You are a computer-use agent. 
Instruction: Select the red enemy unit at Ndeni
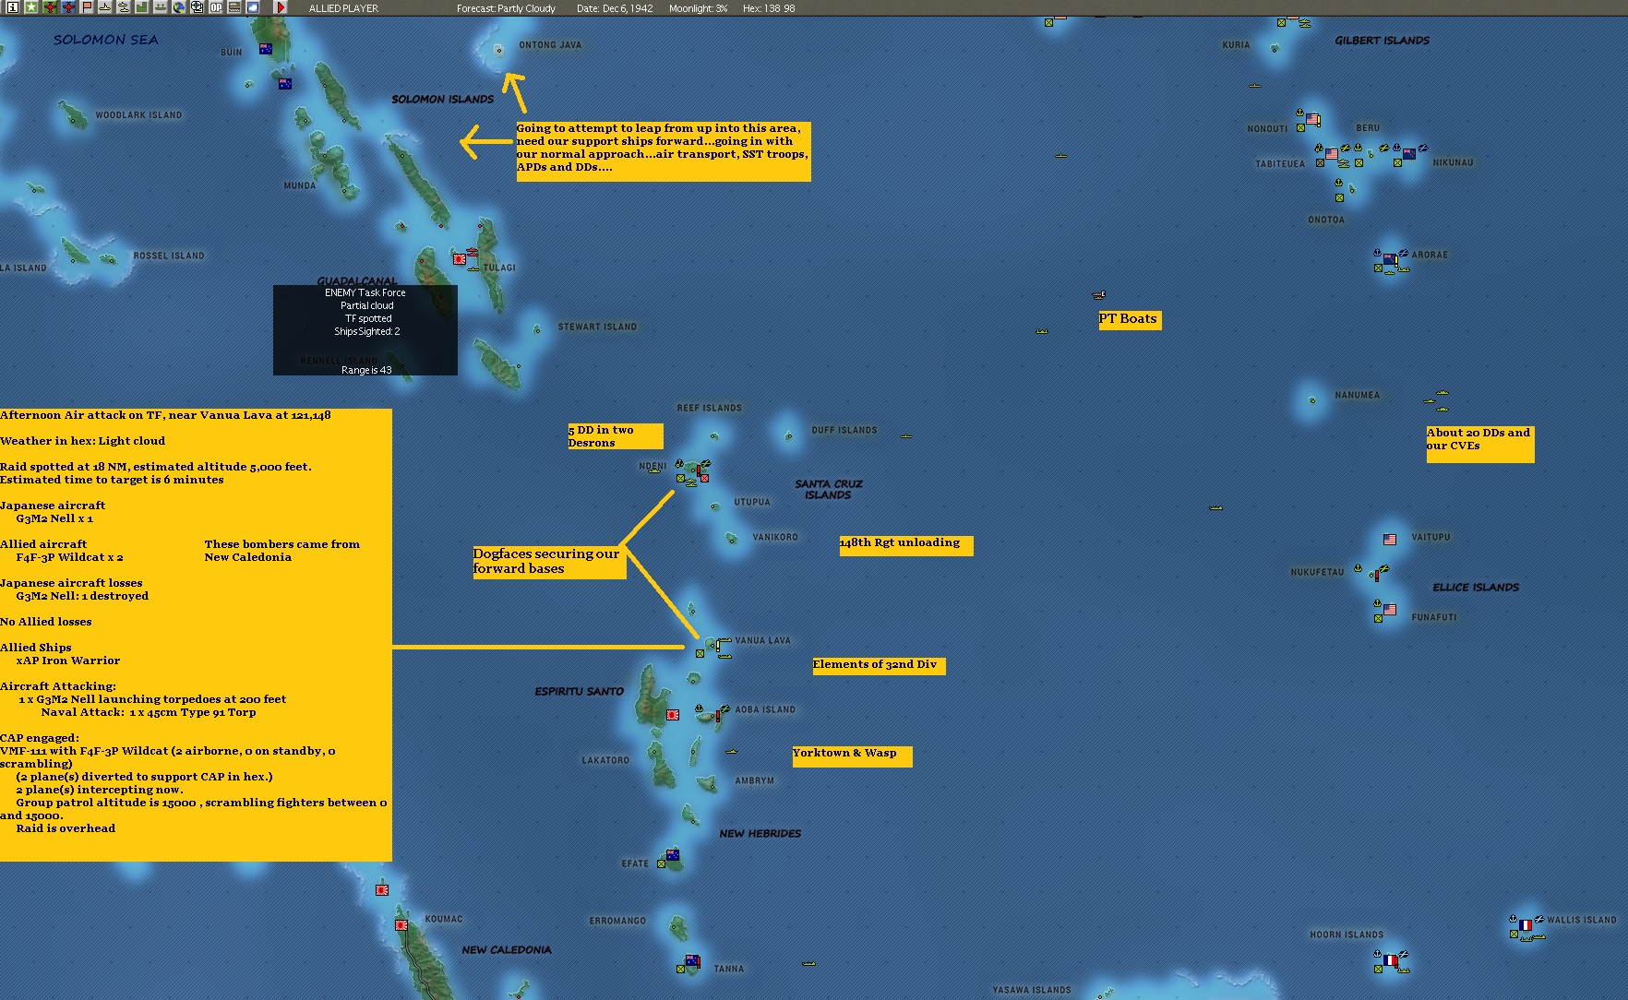tap(704, 478)
